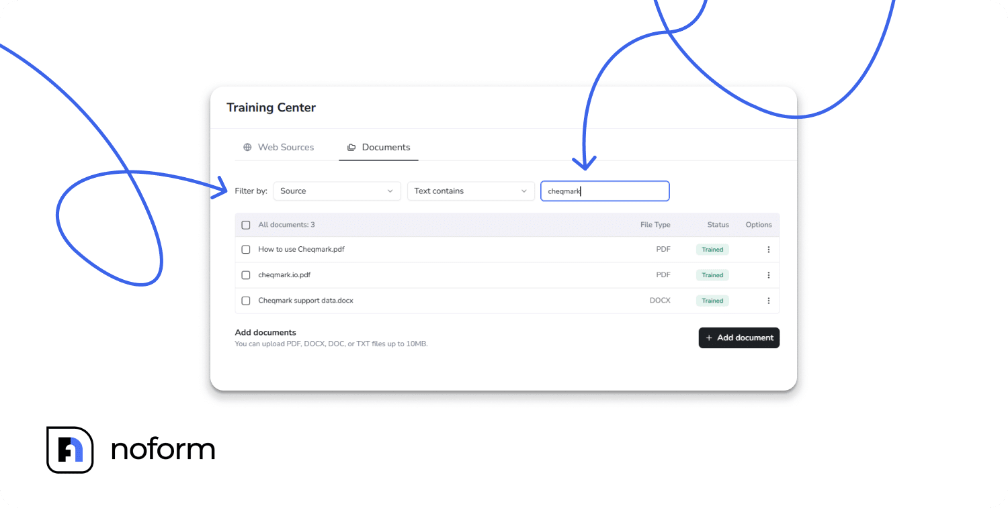Open options for Cheqmark support data.docx
This screenshot has height=508, width=1008.
(x=768, y=300)
